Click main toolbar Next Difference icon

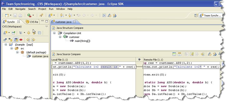[x=109, y=15]
